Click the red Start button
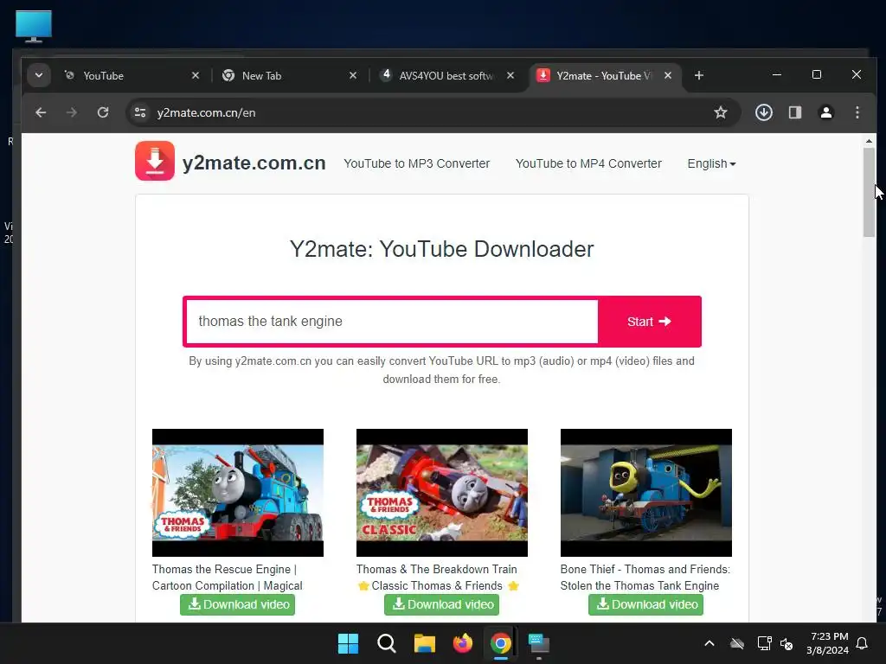The width and height of the screenshot is (886, 664). click(x=649, y=322)
